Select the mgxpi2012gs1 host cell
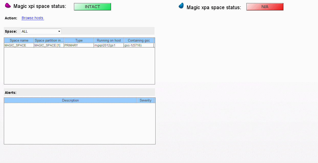The image size is (318, 163). 109,45
